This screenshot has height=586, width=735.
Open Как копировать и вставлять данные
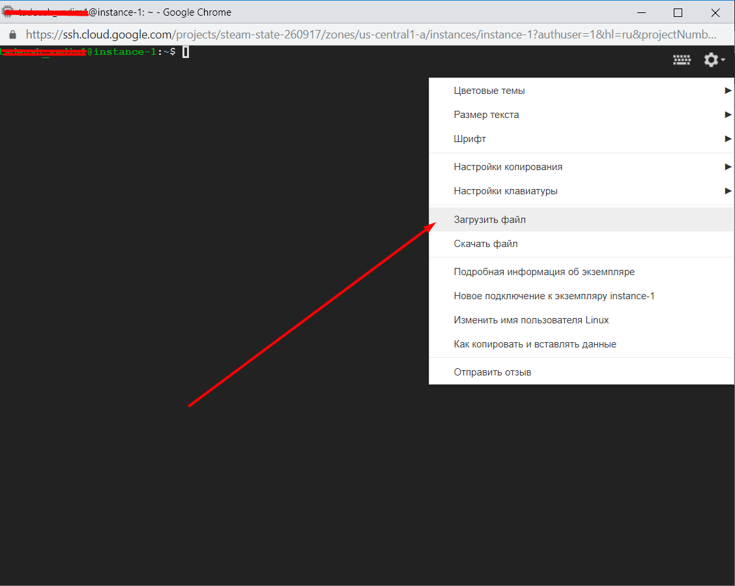(581, 344)
